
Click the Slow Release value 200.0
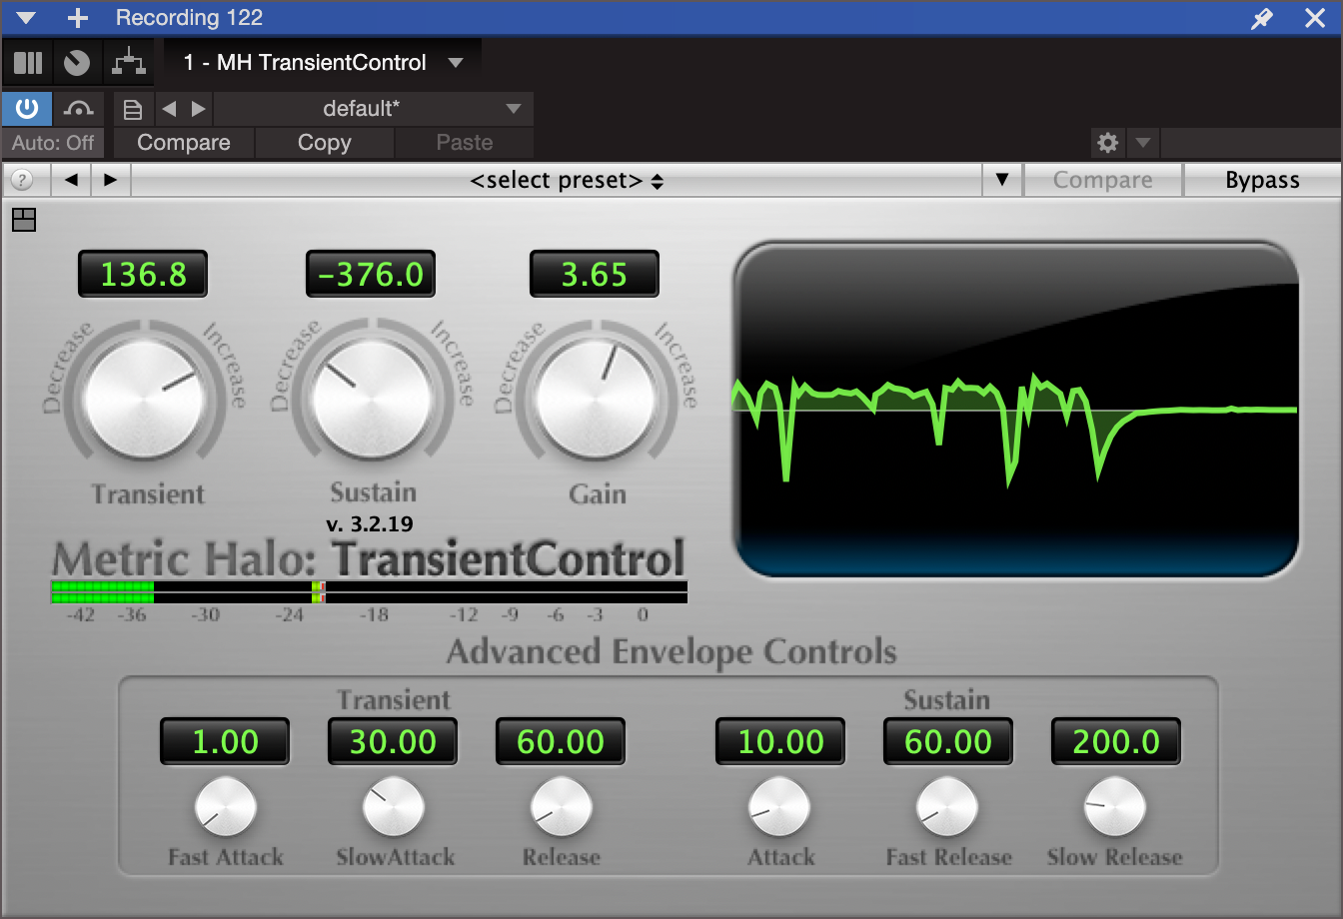coord(1116,742)
